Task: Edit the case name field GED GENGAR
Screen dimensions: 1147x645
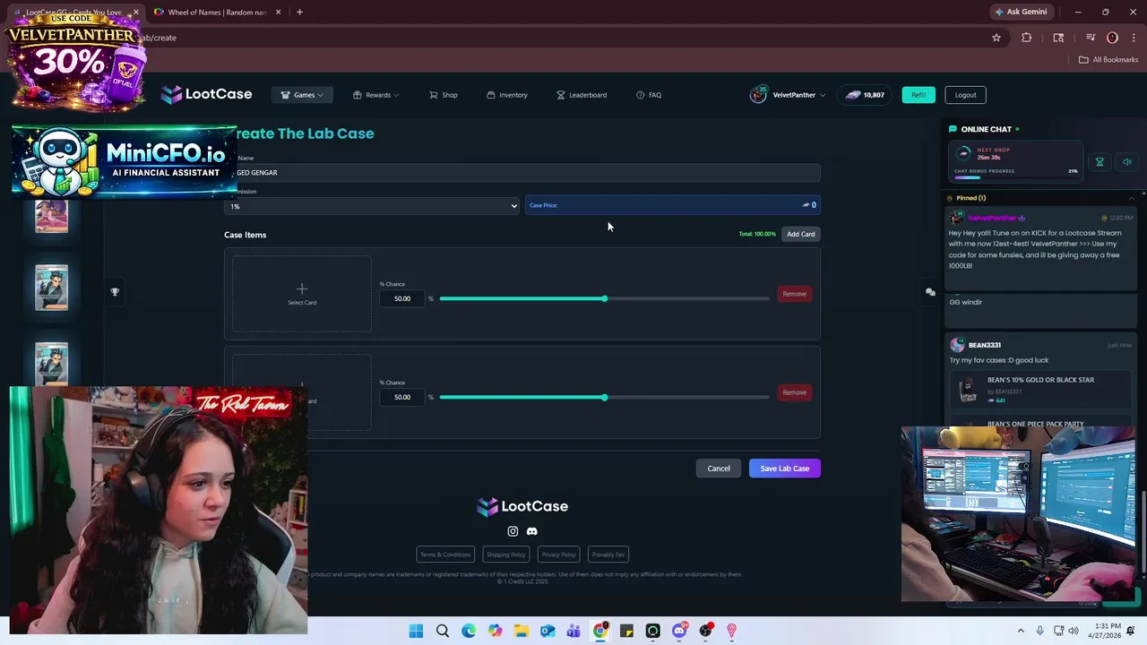Action: [x=522, y=172]
